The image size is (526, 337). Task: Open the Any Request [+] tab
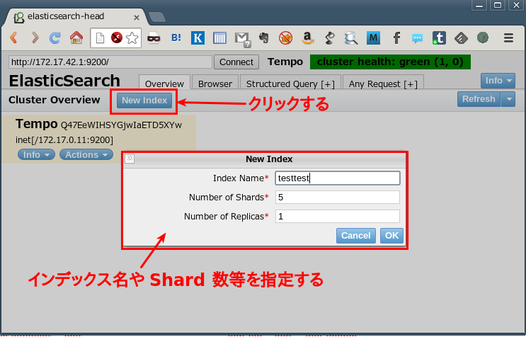point(383,83)
